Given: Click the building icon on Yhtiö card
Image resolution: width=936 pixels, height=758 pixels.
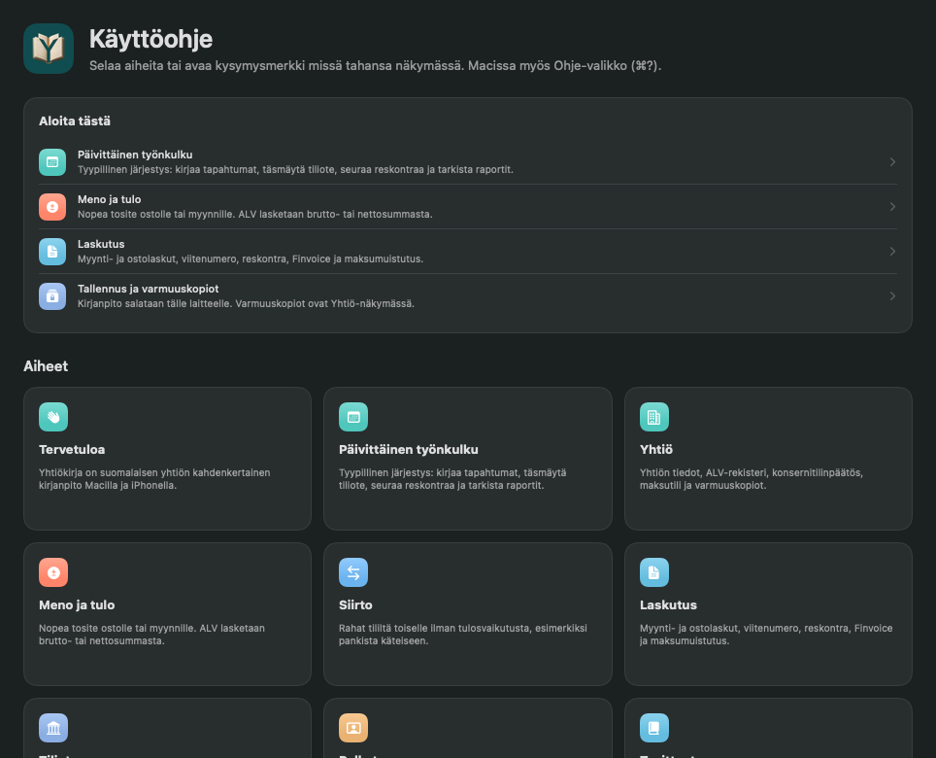Looking at the screenshot, I should [x=654, y=417].
